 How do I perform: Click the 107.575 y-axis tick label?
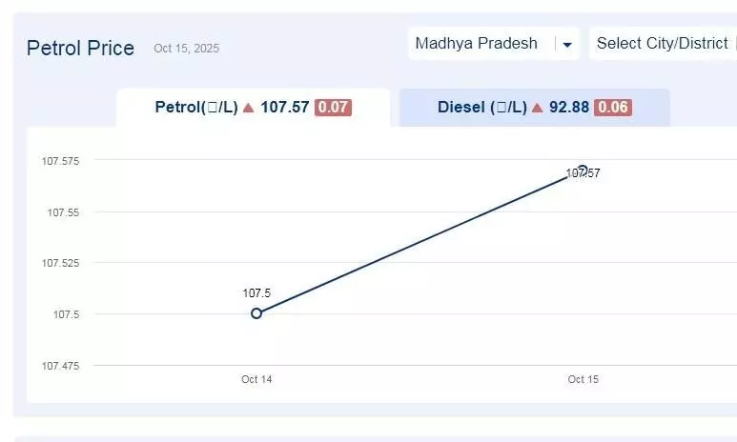(x=60, y=161)
